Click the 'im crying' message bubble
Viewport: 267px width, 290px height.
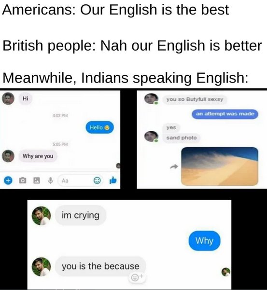[81, 215]
